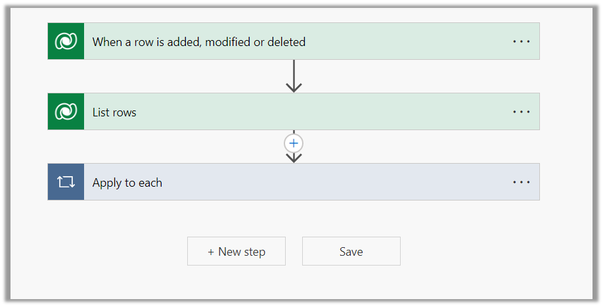Viewport: 603px width, 307px height.
Task: Click the loop icon on Apply to each
Action: [66, 182]
